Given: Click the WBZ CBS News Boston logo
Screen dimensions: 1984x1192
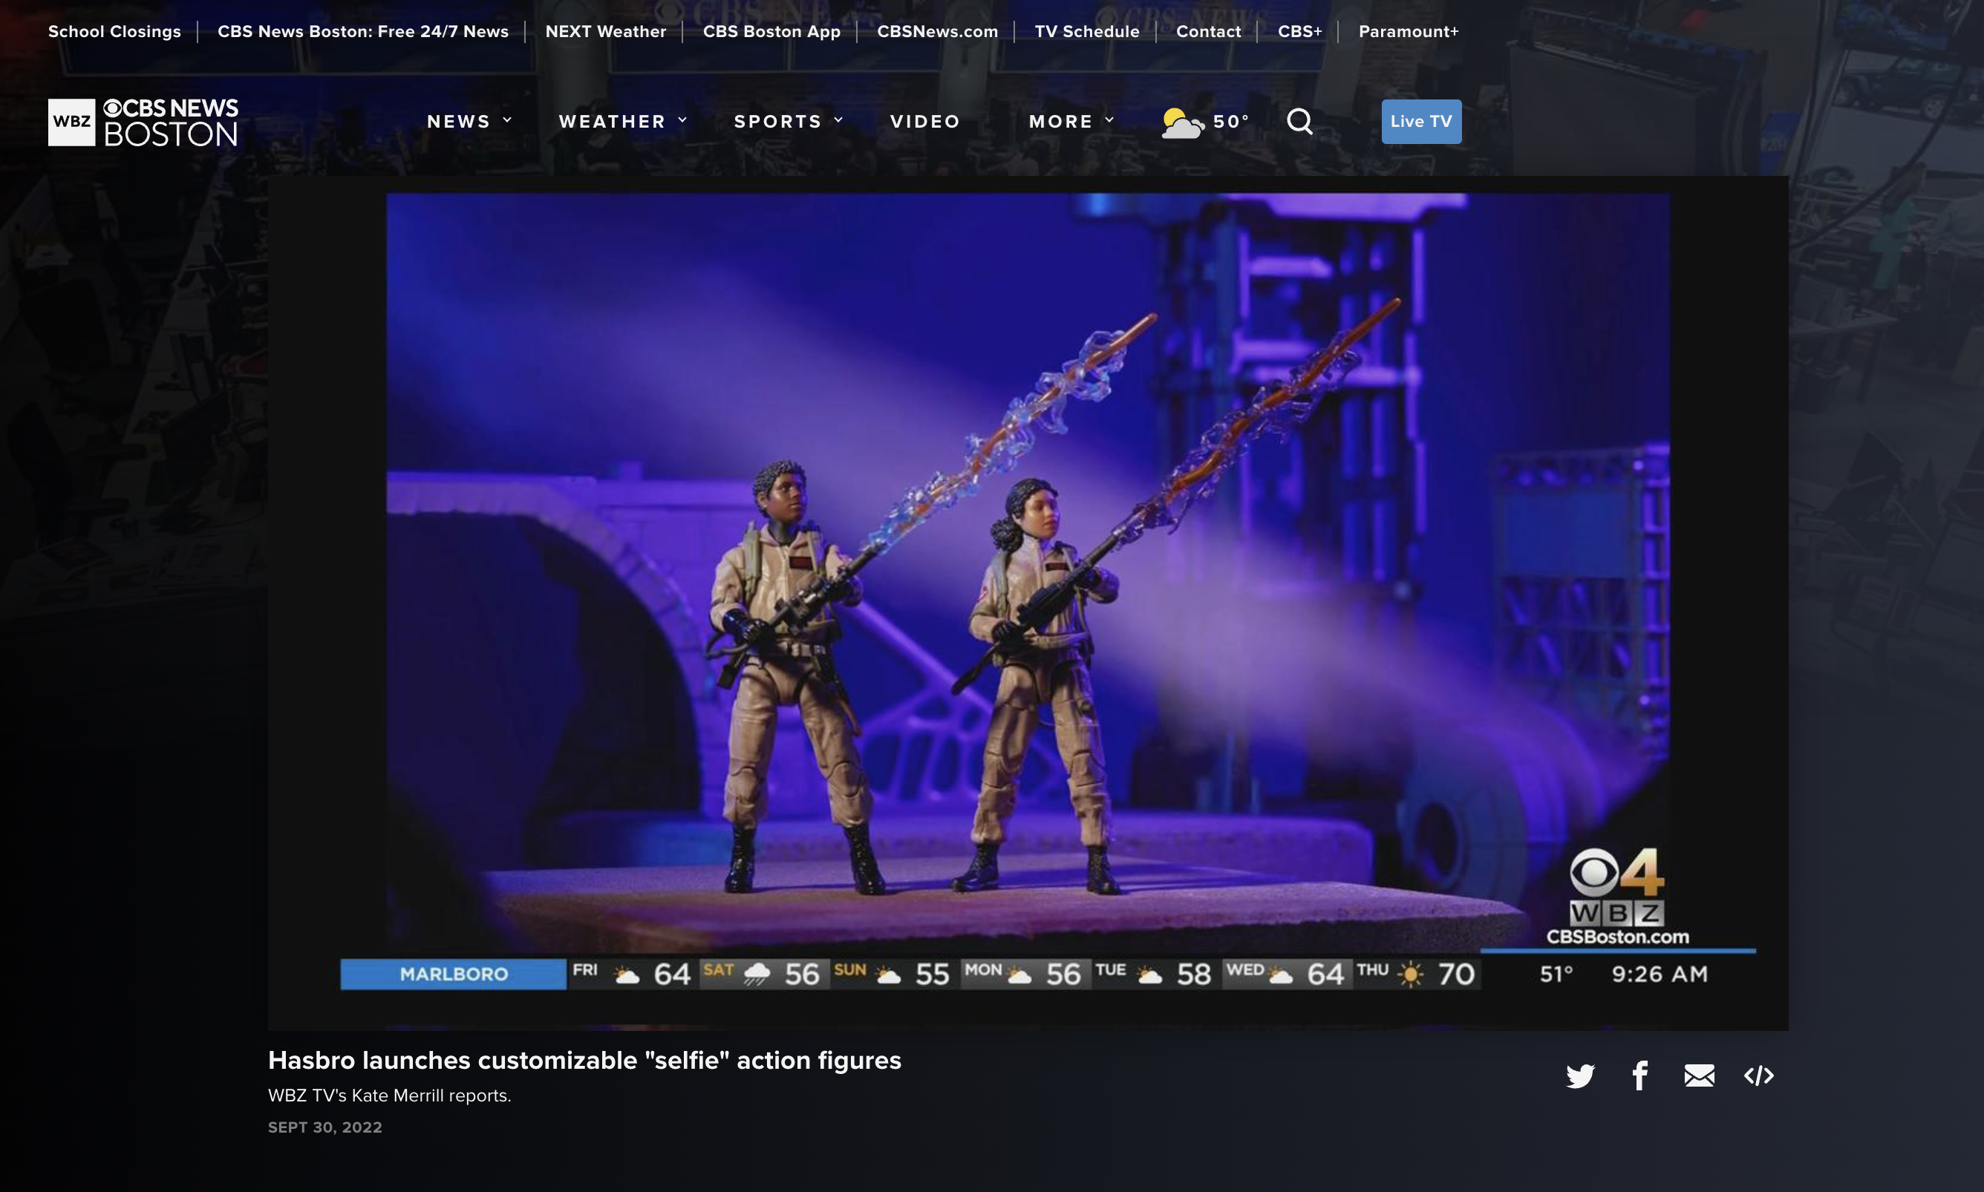Looking at the screenshot, I should [143, 122].
